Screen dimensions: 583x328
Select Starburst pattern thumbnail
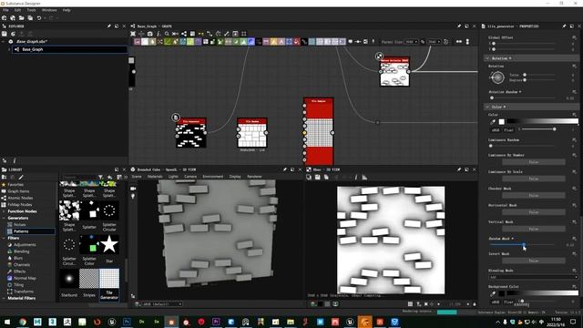[69, 279]
